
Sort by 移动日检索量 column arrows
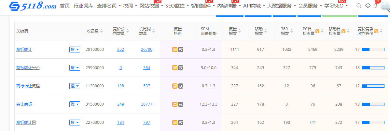coord(348,31)
